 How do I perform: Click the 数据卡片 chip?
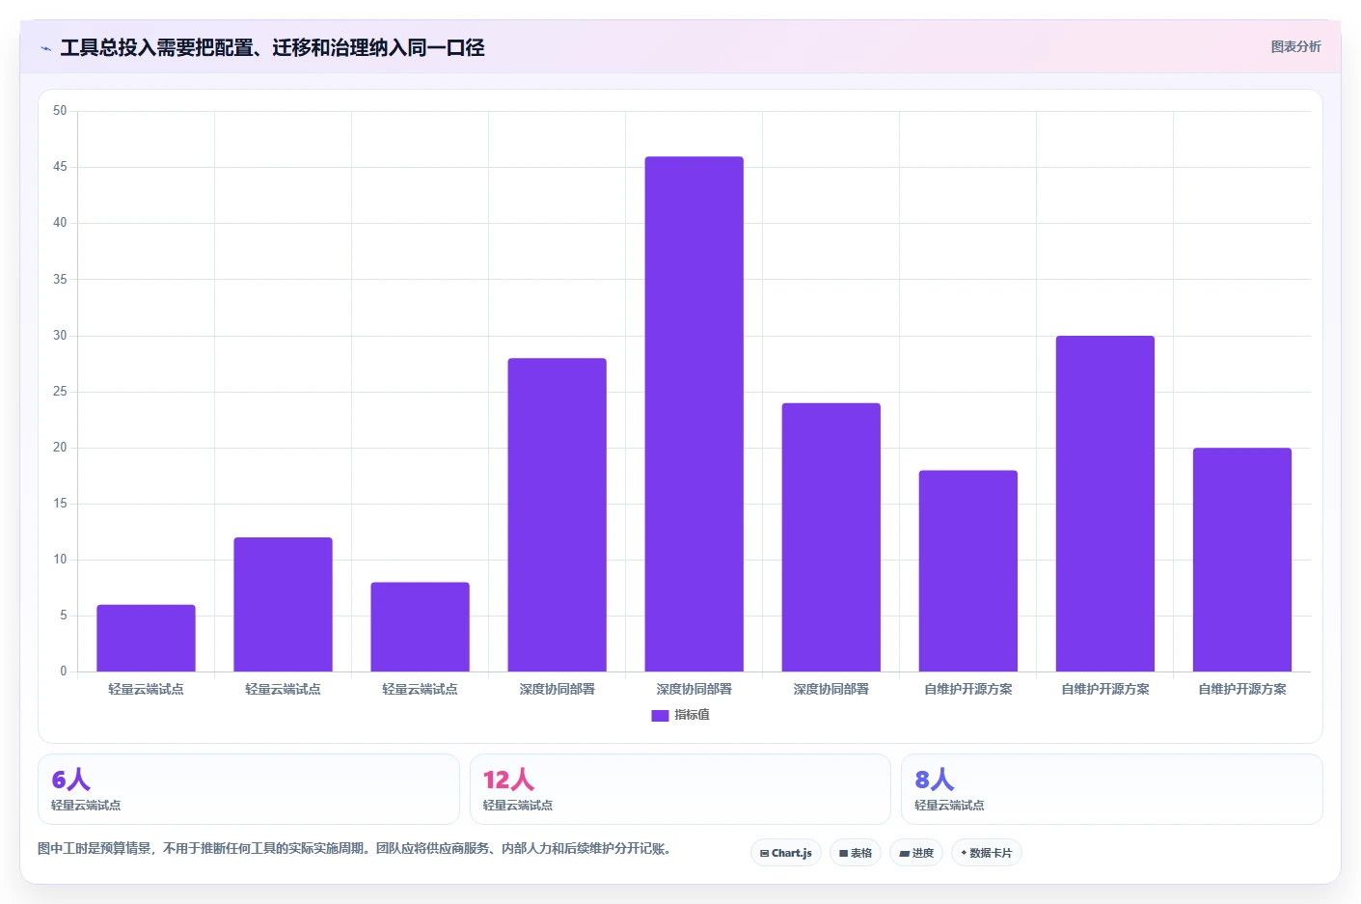987,853
